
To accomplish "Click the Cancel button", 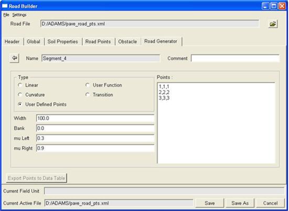I will pos(271,203).
